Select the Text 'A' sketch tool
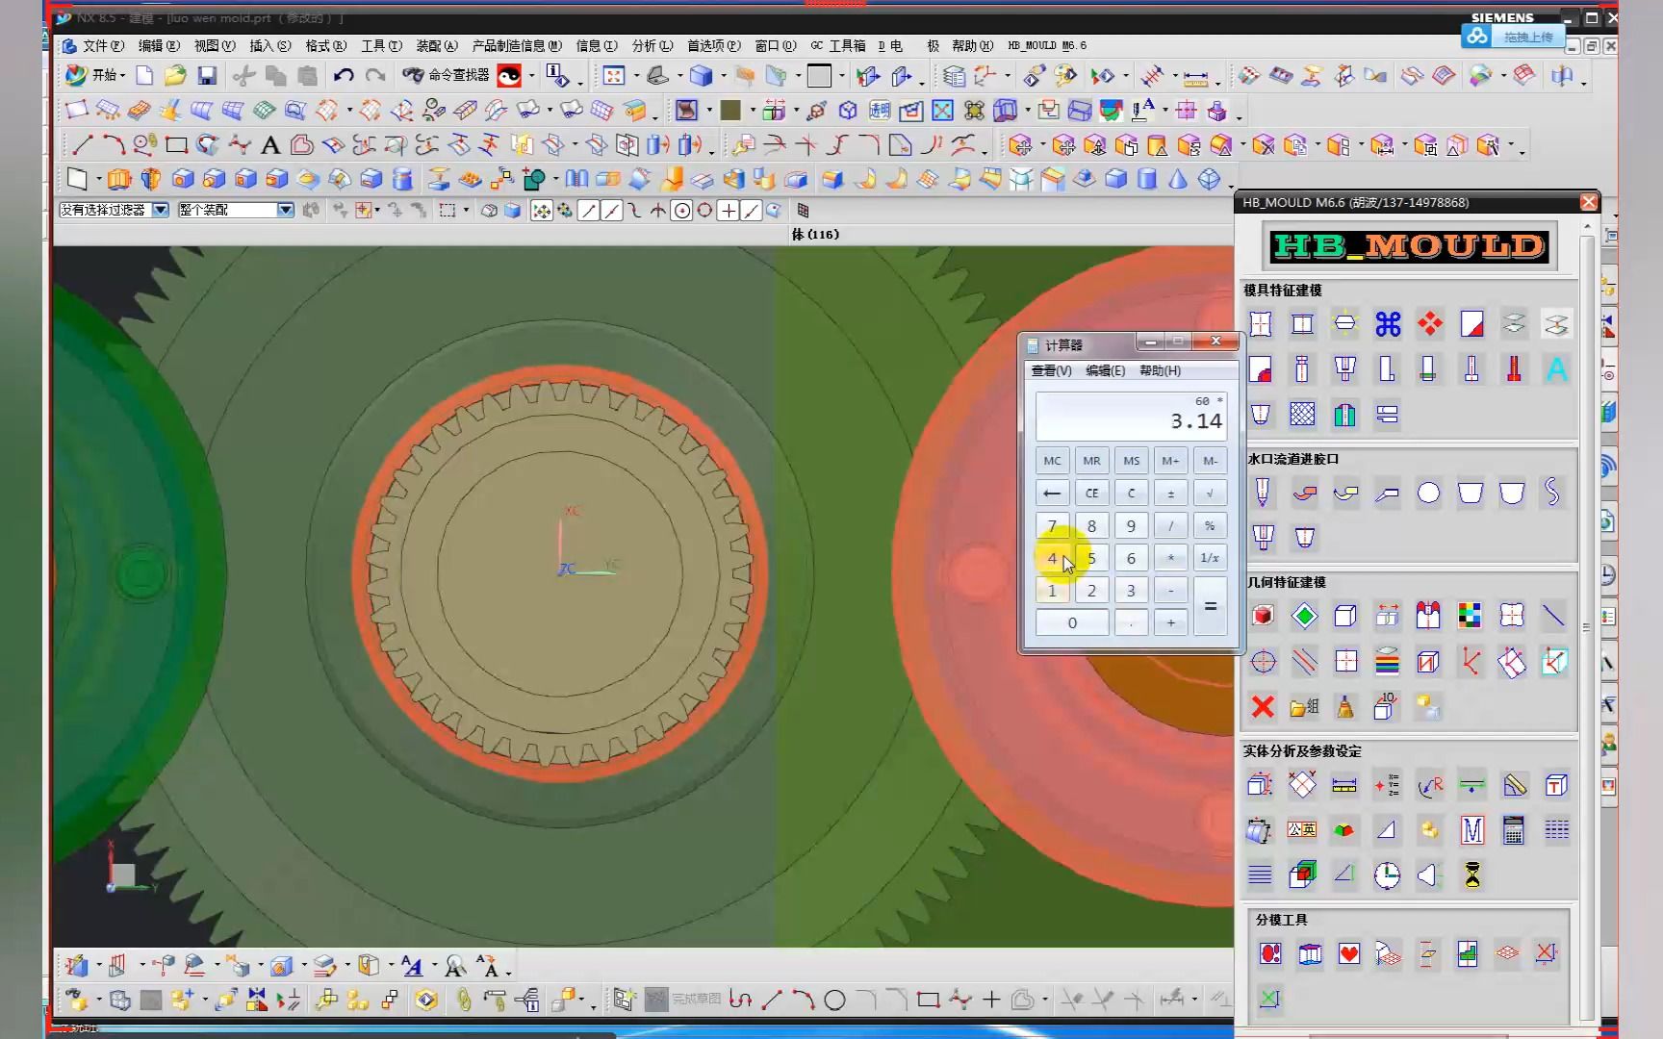1663x1039 pixels. point(270,145)
